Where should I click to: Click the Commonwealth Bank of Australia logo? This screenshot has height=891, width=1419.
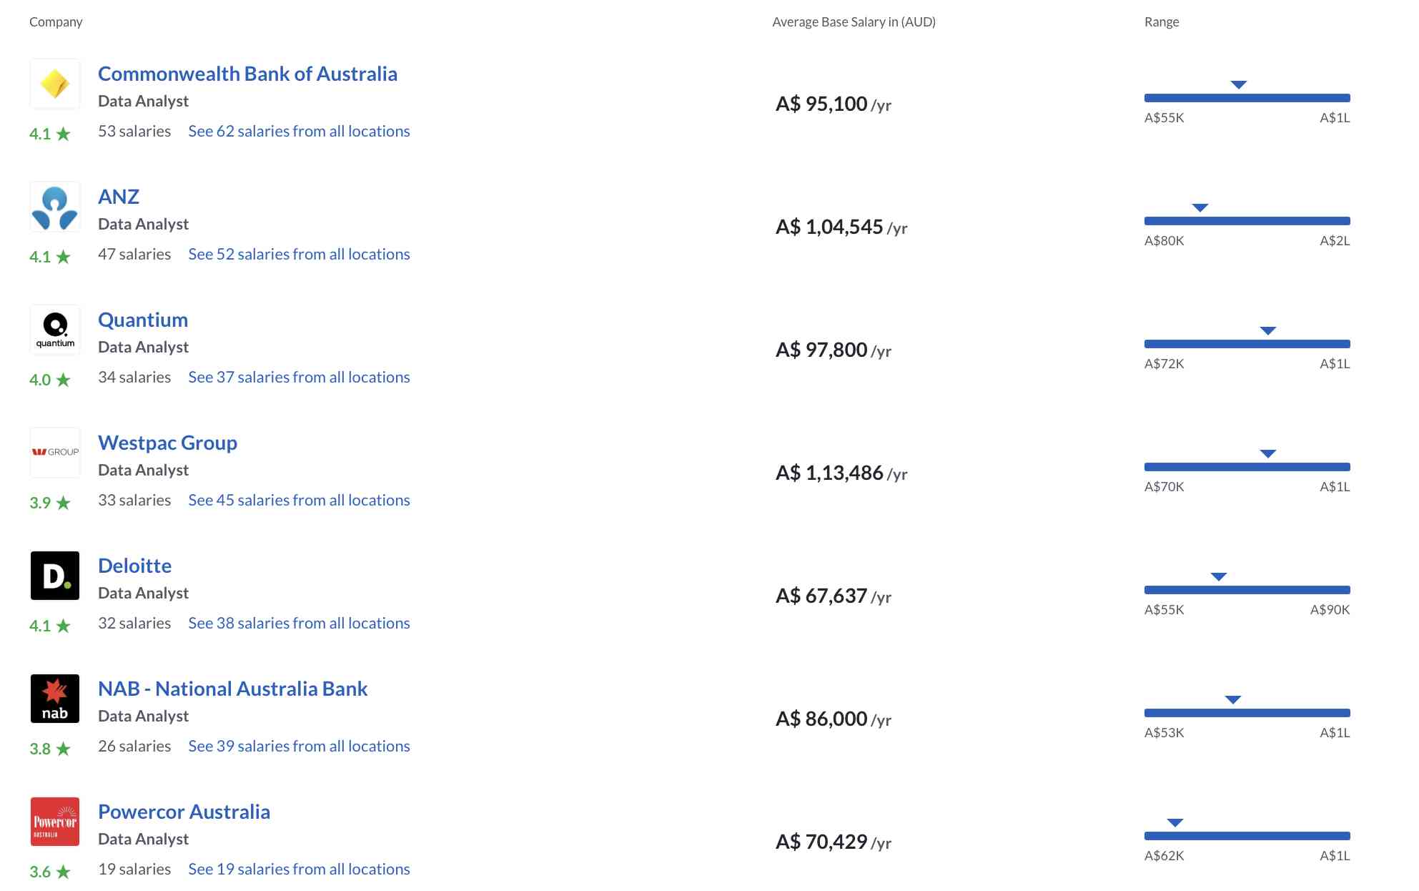54,84
